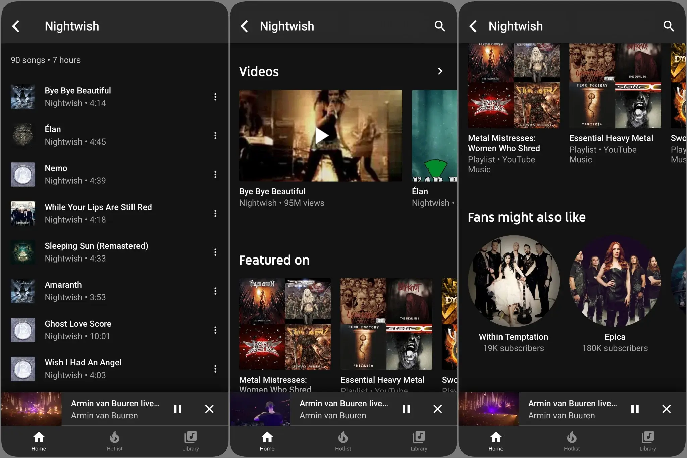Screen dimensions: 687x458
Task: Open search in middle screen
Action: [440, 26]
